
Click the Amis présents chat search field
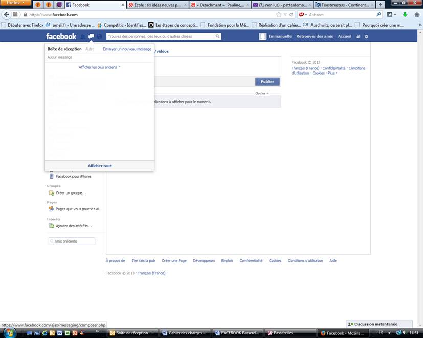(x=72, y=242)
